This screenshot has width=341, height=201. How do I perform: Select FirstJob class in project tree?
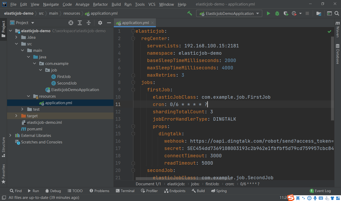click(x=64, y=77)
